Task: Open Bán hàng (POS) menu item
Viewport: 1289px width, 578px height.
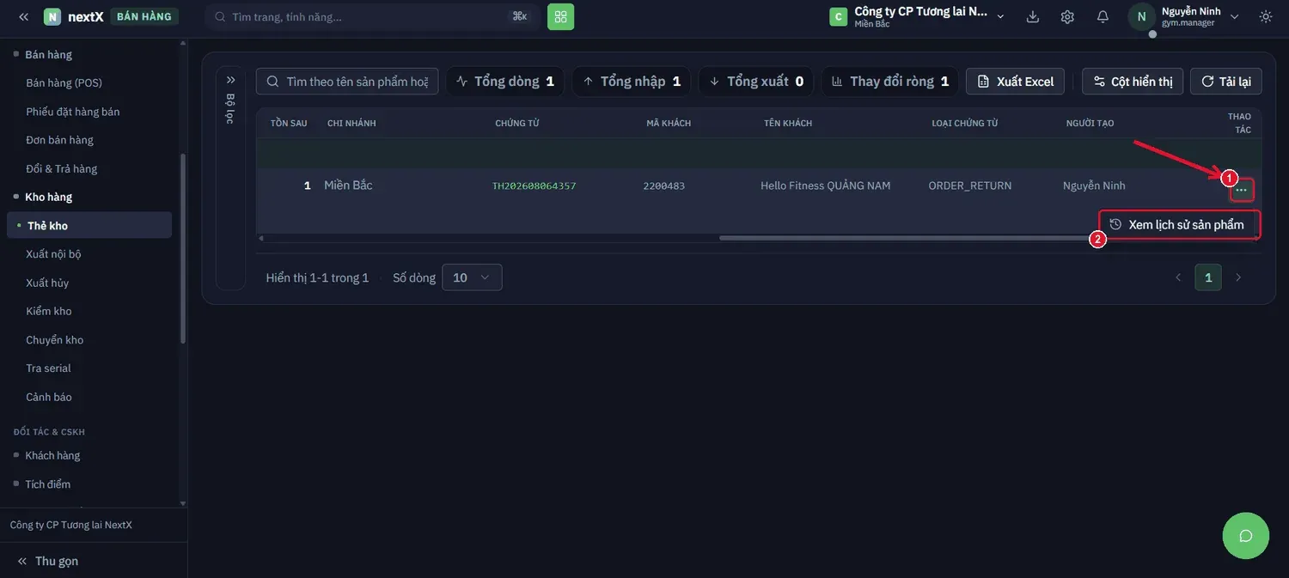Action: tap(64, 82)
